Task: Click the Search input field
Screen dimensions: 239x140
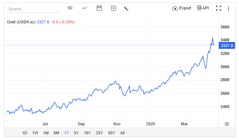Action: pyautogui.click(x=33, y=9)
